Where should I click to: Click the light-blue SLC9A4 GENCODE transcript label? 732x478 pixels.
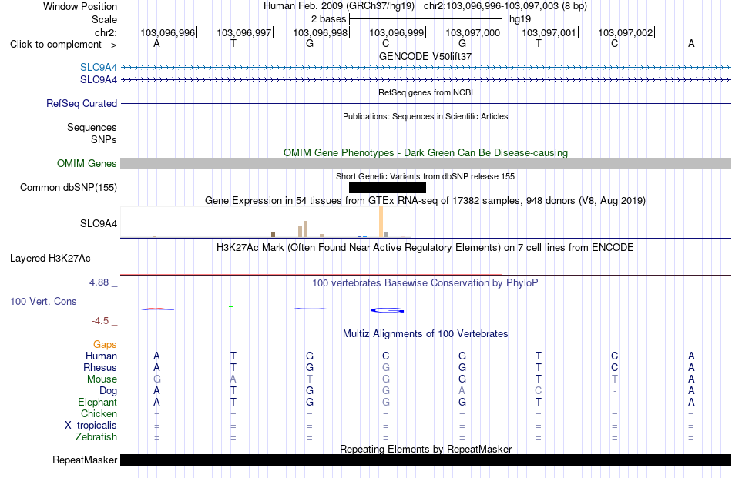coord(99,68)
